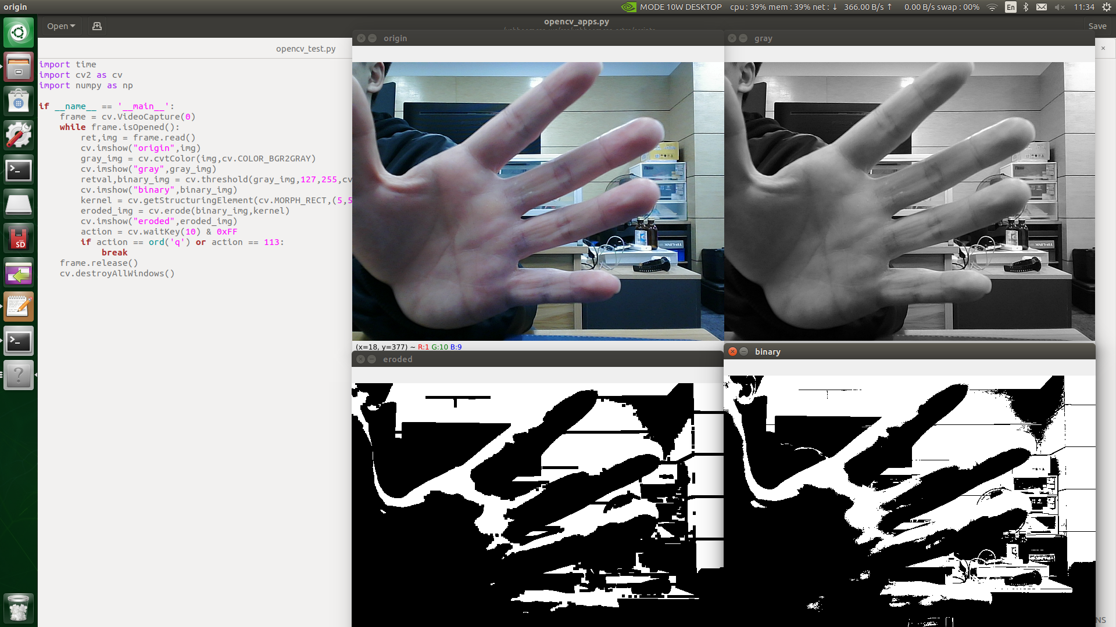Expand the Open dropdown in gedit
This screenshot has width=1116, height=627.
click(61, 26)
